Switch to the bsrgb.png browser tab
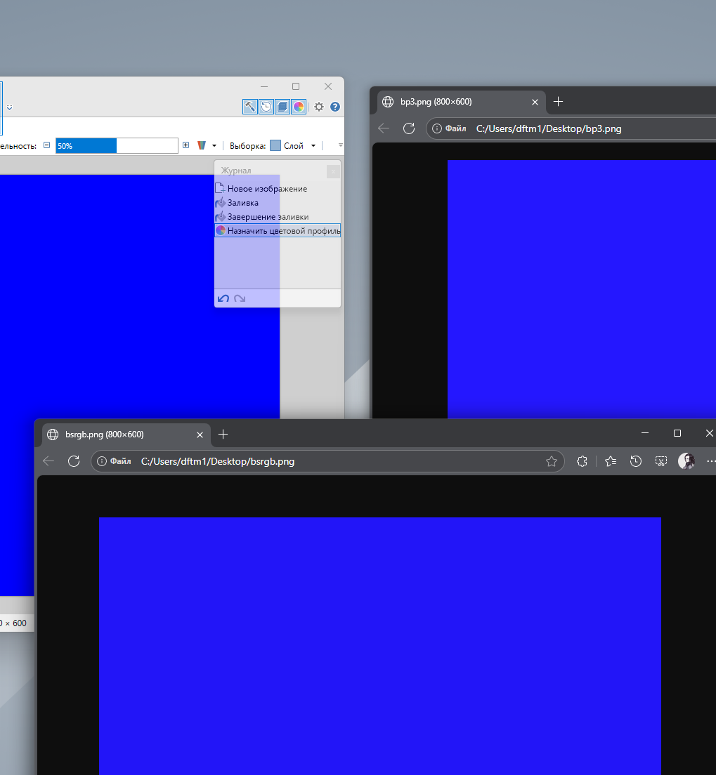This screenshot has width=716, height=775. 126,435
